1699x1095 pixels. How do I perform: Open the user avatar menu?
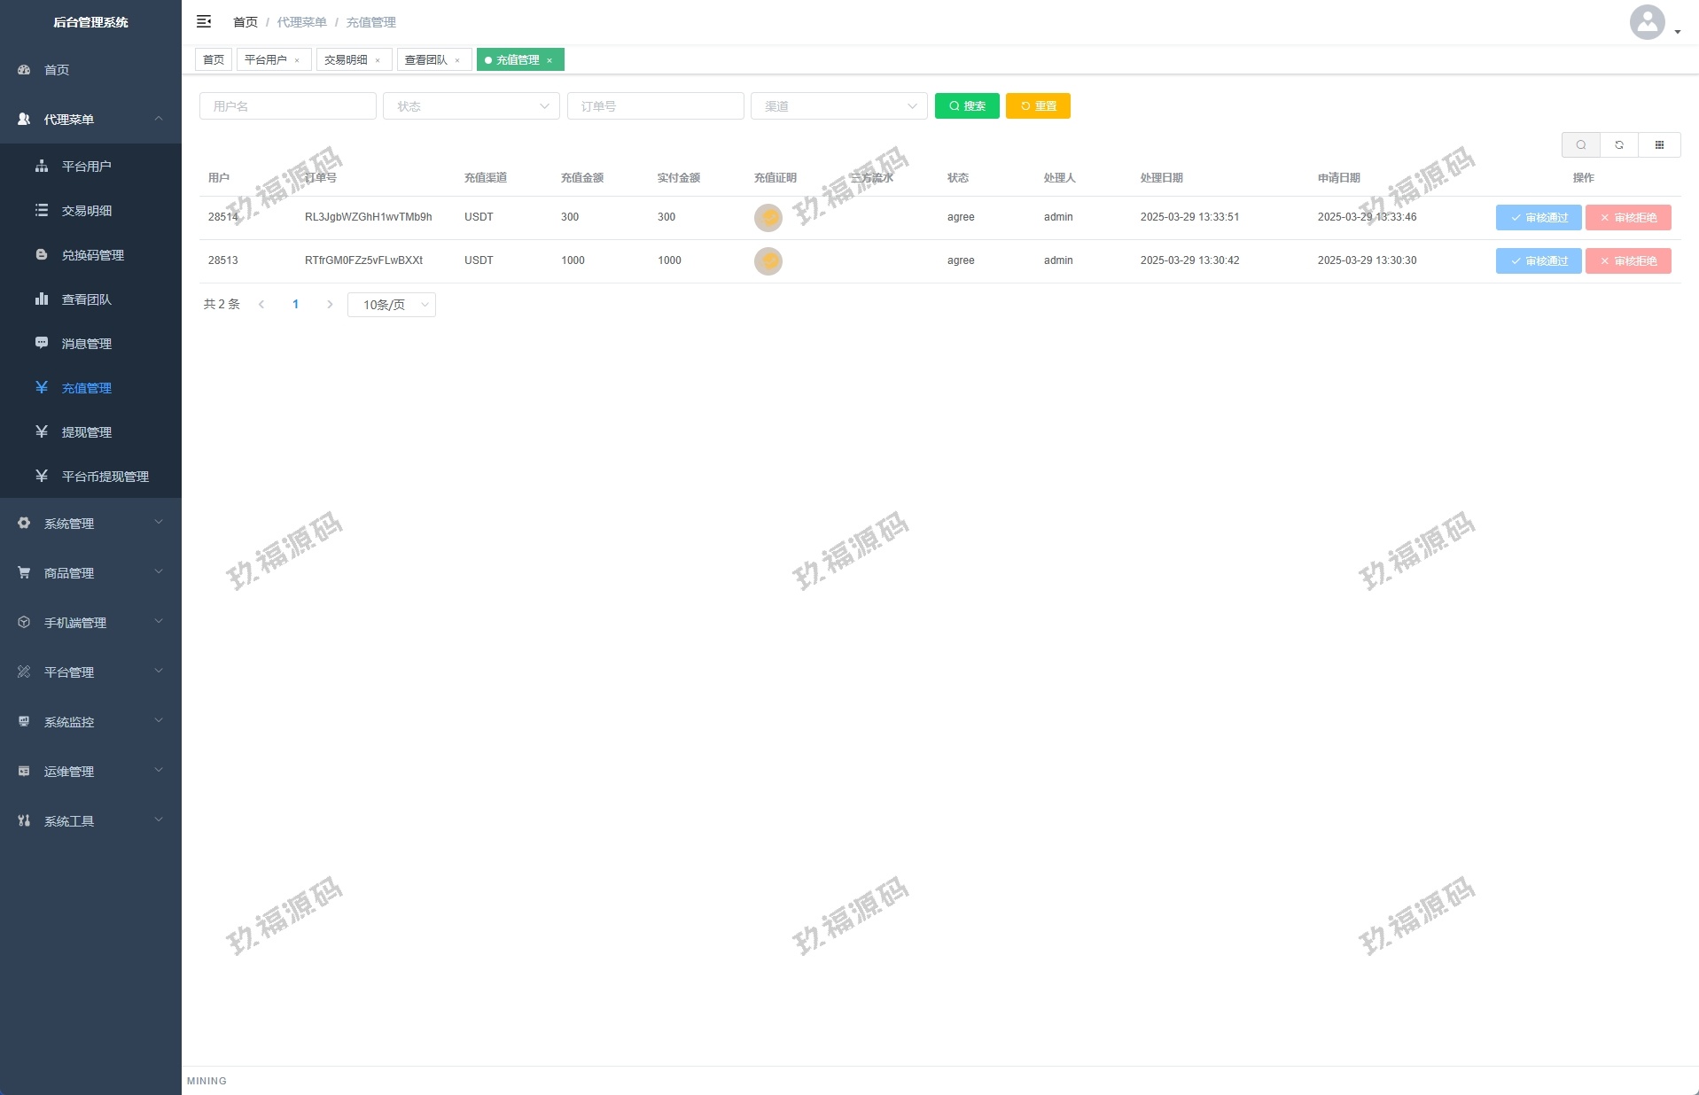coord(1648,23)
